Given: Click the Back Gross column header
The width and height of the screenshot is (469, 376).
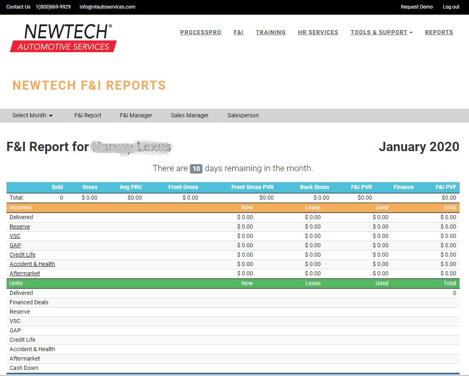Looking at the screenshot, I should pyautogui.click(x=315, y=187).
